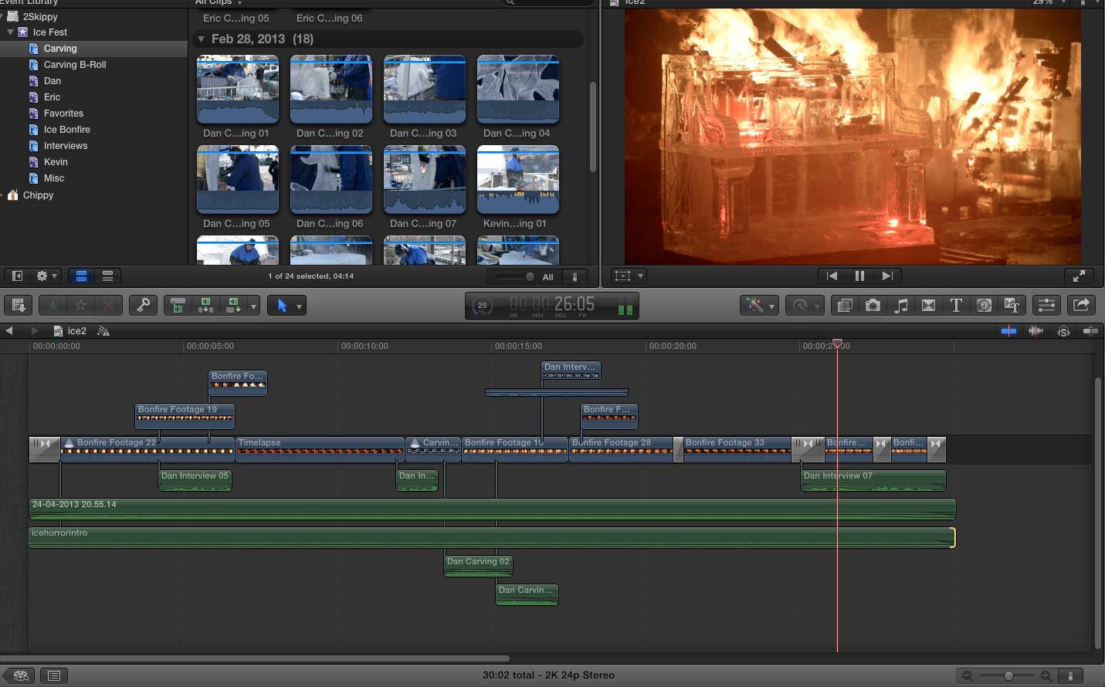
Task: Select the Interviews collection
Action: click(66, 146)
